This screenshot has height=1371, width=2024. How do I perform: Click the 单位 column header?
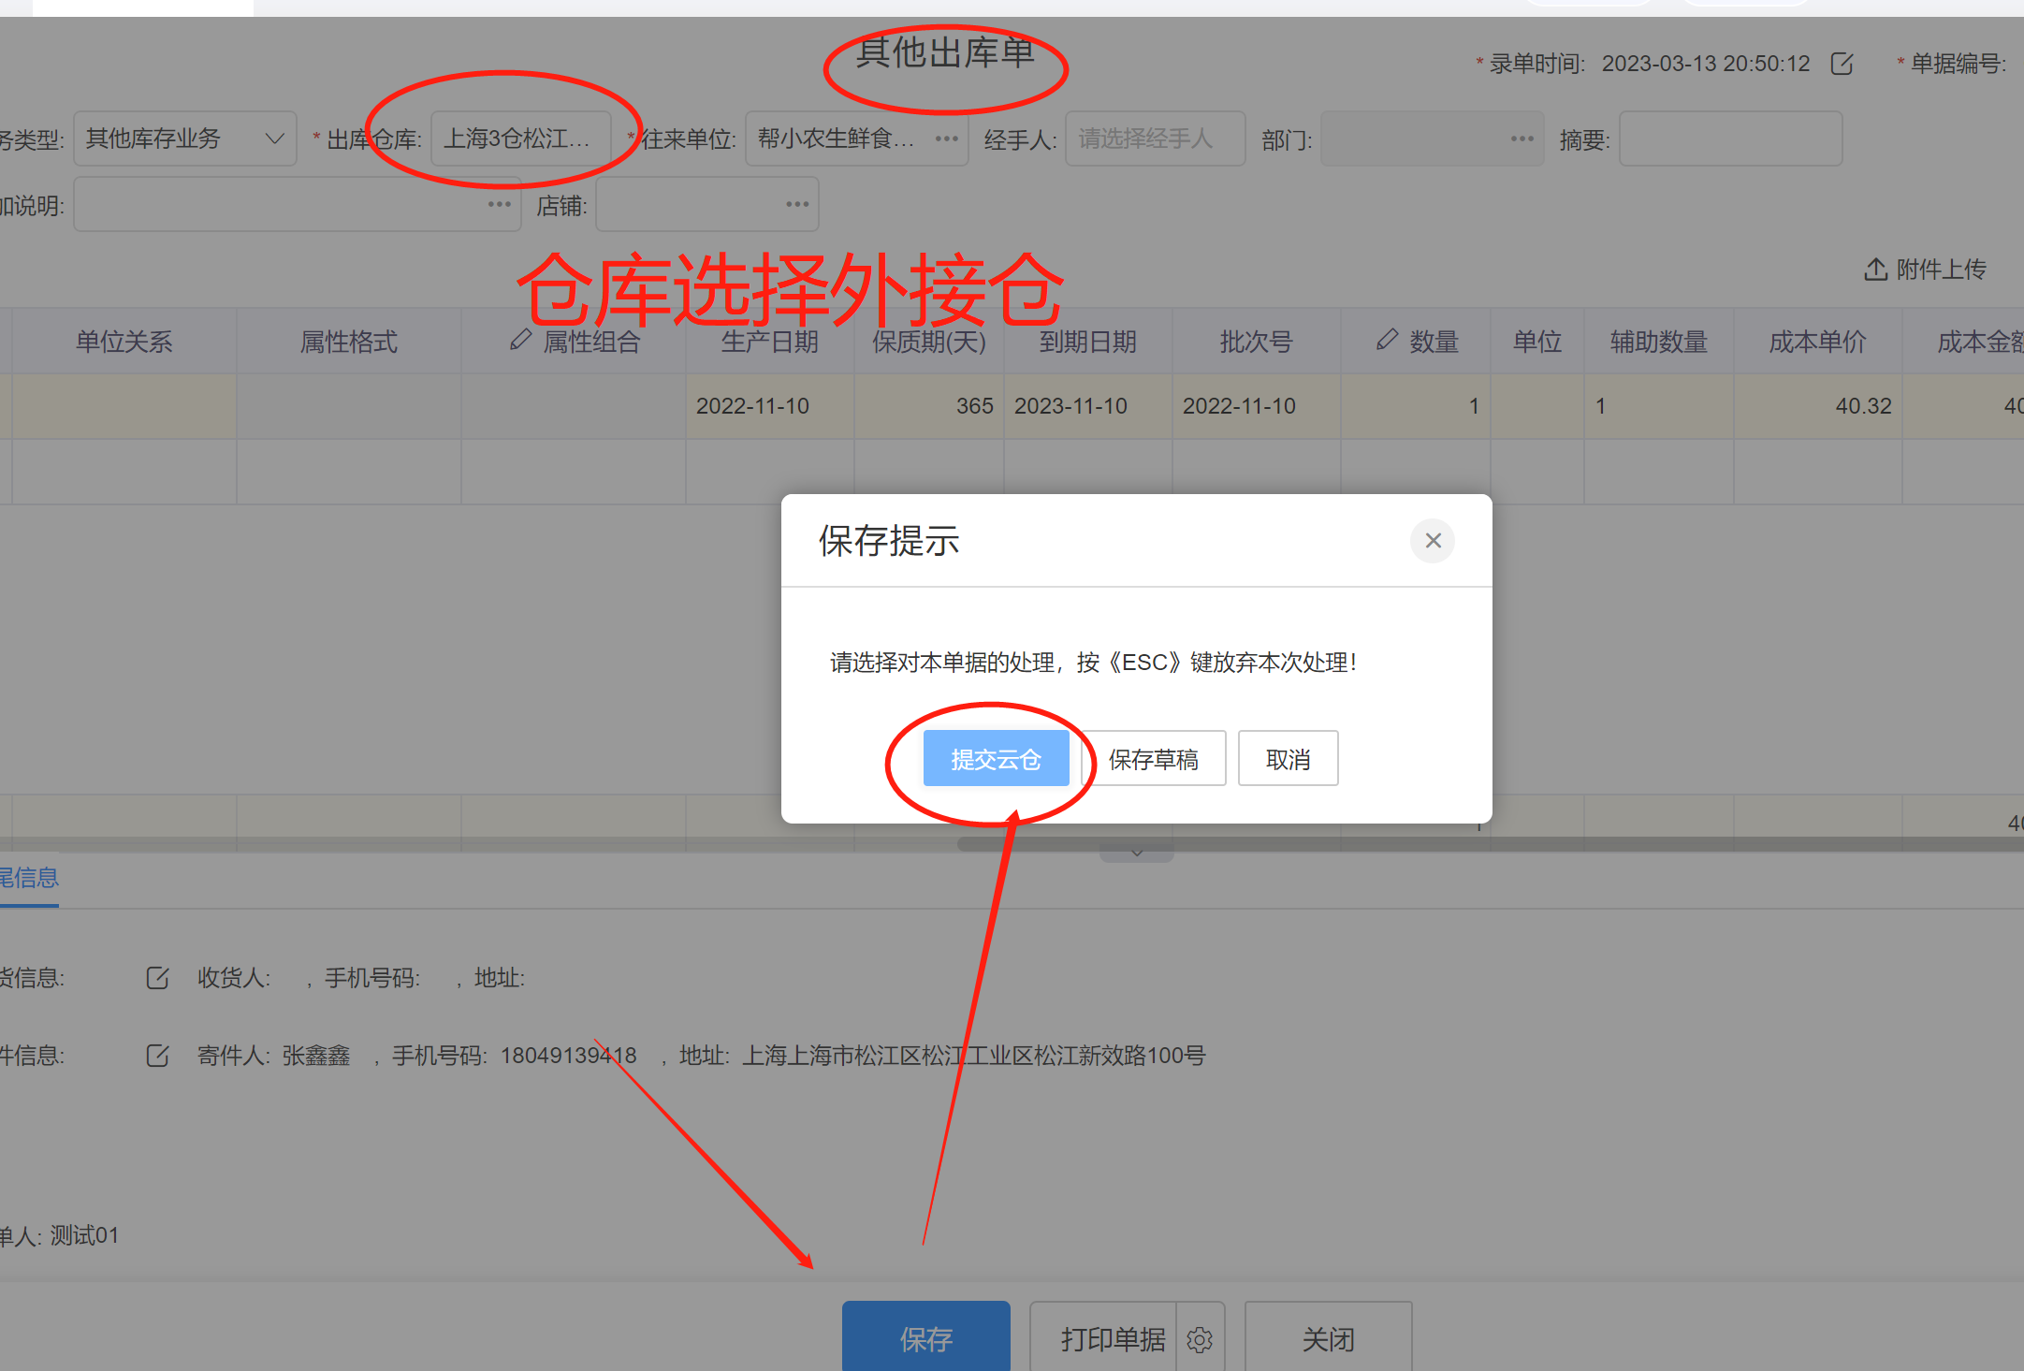pyautogui.click(x=1536, y=342)
